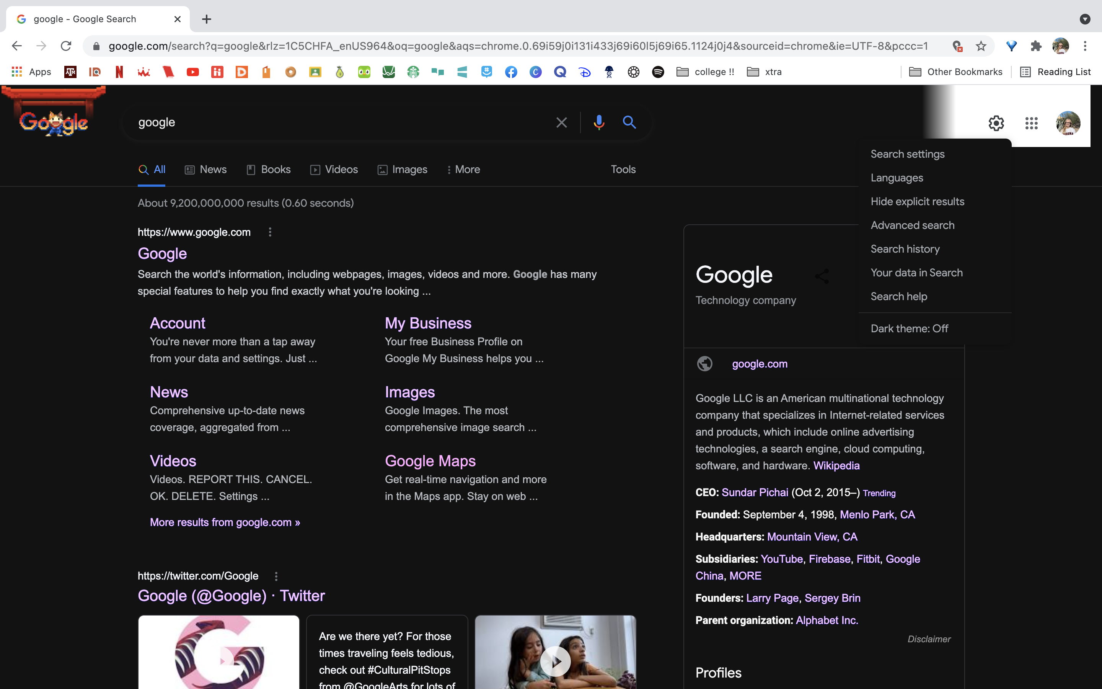Open the Facebook bookmark

coord(511,72)
